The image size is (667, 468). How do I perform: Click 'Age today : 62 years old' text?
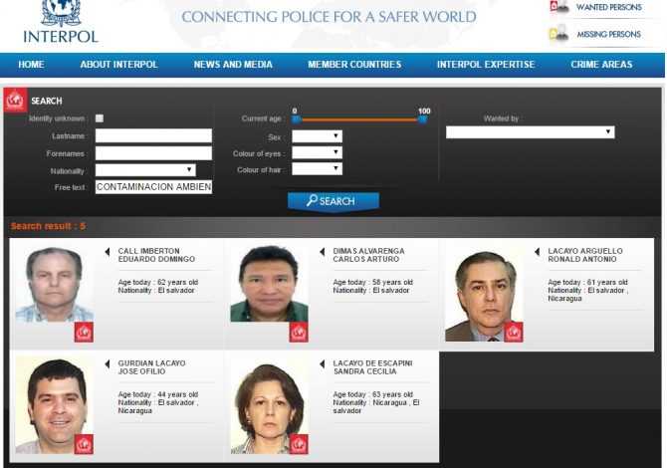pyautogui.click(x=158, y=282)
